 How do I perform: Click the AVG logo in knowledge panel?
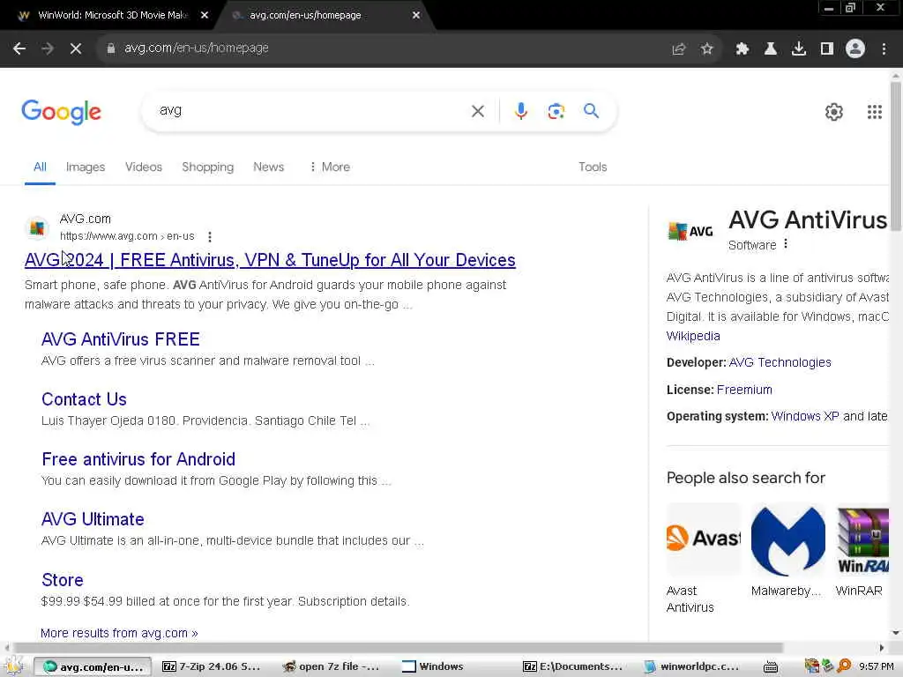coord(690,232)
